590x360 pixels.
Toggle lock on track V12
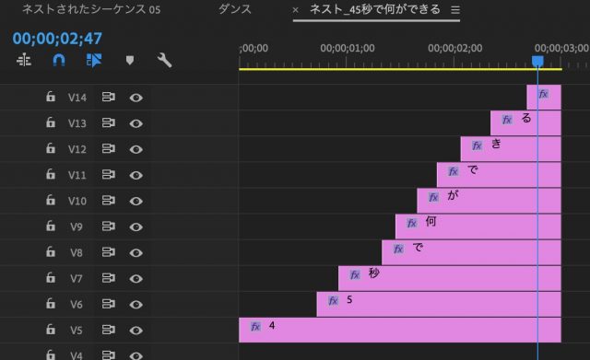coord(51,148)
